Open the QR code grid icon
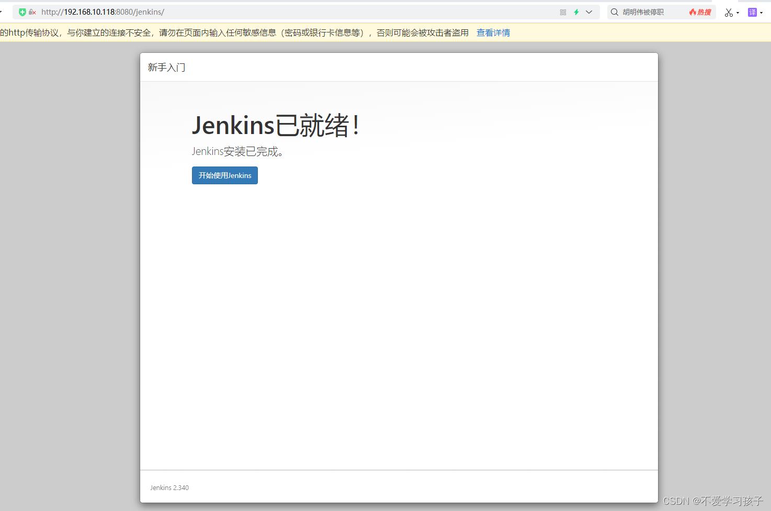Screen dimensions: 771x511 [563, 12]
